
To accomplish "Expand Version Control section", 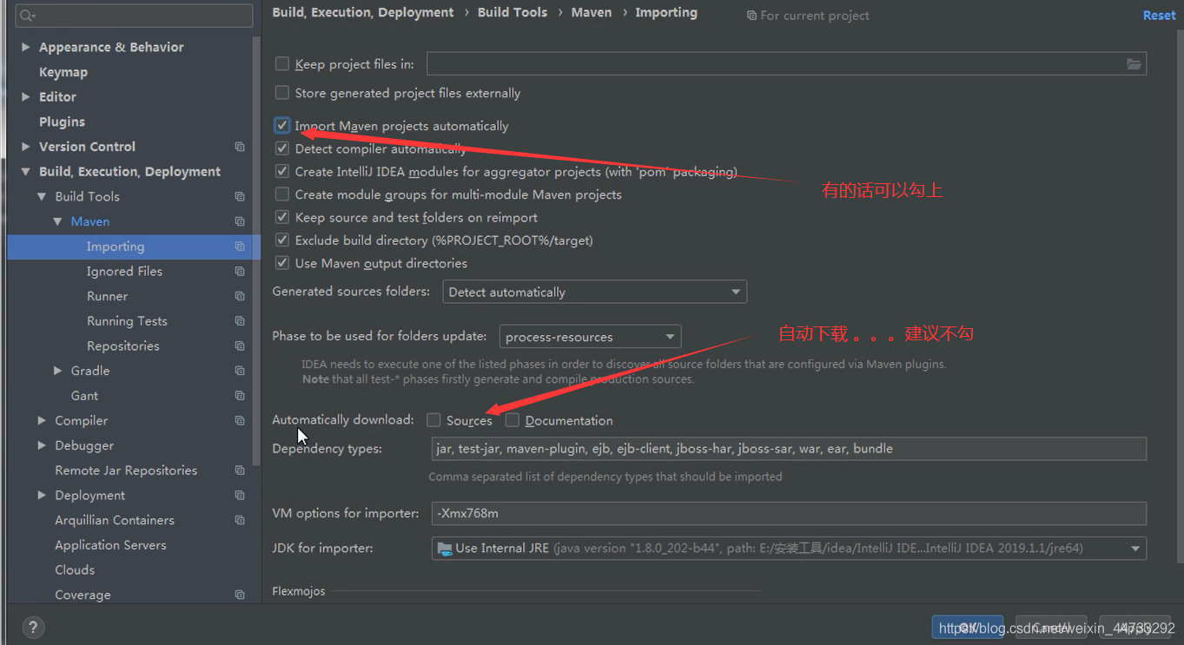I will [x=26, y=147].
